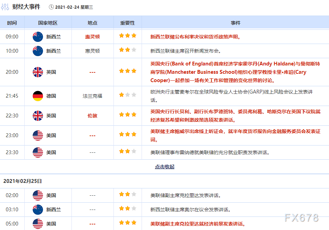This screenshot has width=329, height=230.
Task: Select the 国家地区 column header
Action: click(x=48, y=23)
